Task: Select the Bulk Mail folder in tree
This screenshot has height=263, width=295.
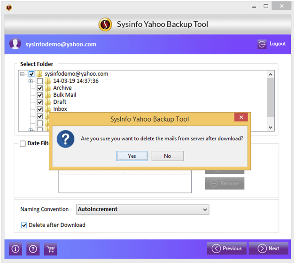Action: point(65,95)
